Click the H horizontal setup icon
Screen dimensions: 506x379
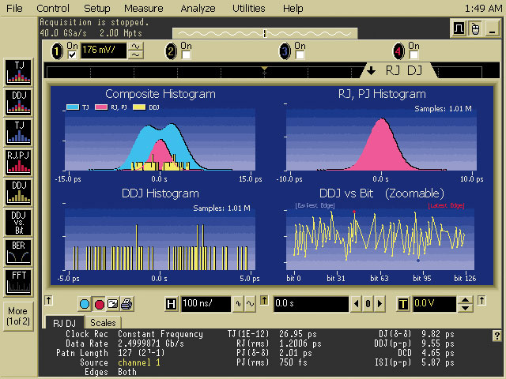click(171, 303)
